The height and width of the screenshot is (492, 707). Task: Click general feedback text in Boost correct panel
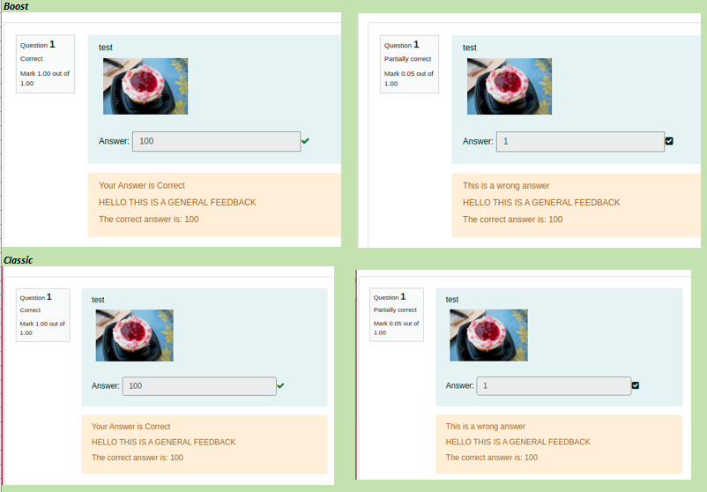click(x=177, y=203)
